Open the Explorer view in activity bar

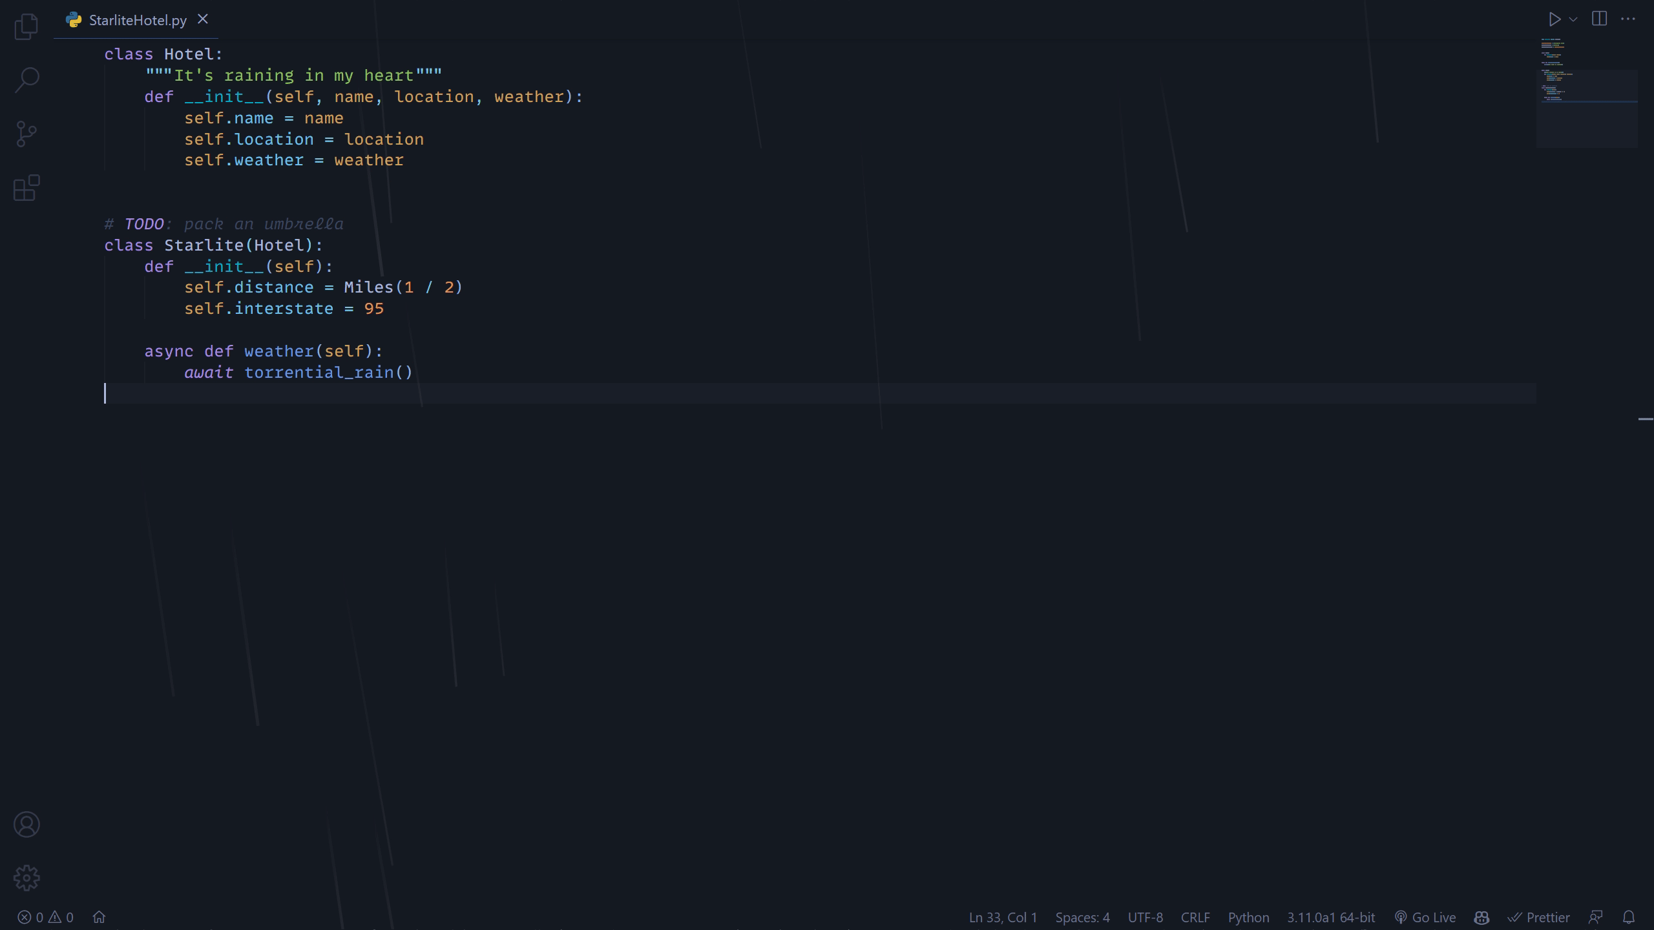coord(26,26)
